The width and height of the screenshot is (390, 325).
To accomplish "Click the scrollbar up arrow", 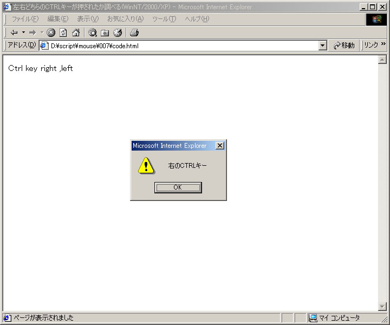I will point(382,60).
